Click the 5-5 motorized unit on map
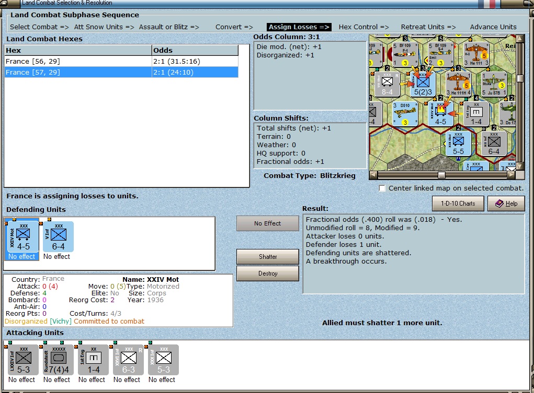 pos(458,144)
